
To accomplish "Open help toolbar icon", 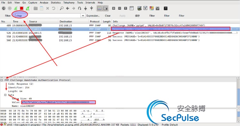I will (x=165, y=8).
